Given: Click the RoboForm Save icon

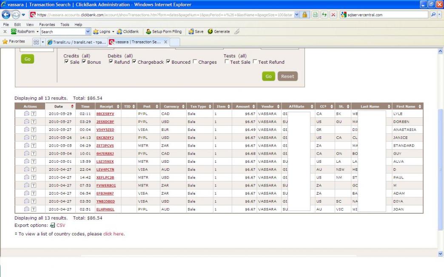Looking at the screenshot, I should tap(191, 31).
